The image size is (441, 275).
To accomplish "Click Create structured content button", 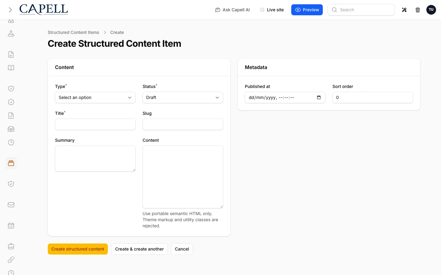I will point(78,249).
